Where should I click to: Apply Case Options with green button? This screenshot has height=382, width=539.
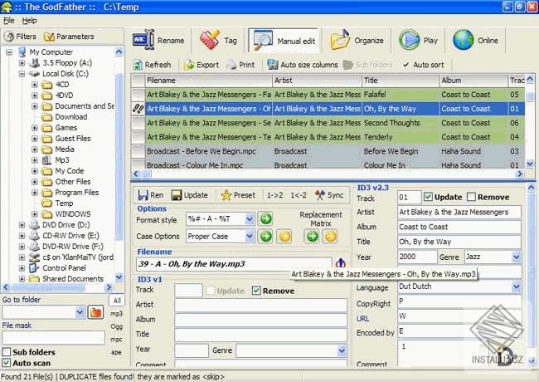(x=265, y=237)
